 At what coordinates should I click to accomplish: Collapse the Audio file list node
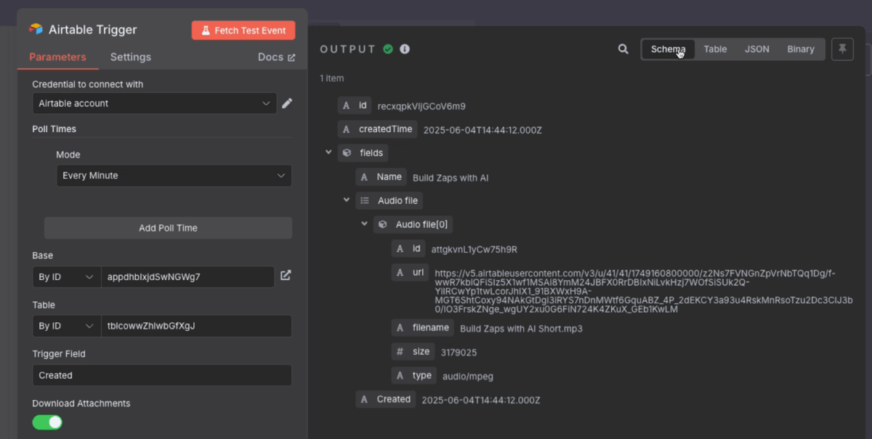click(347, 200)
